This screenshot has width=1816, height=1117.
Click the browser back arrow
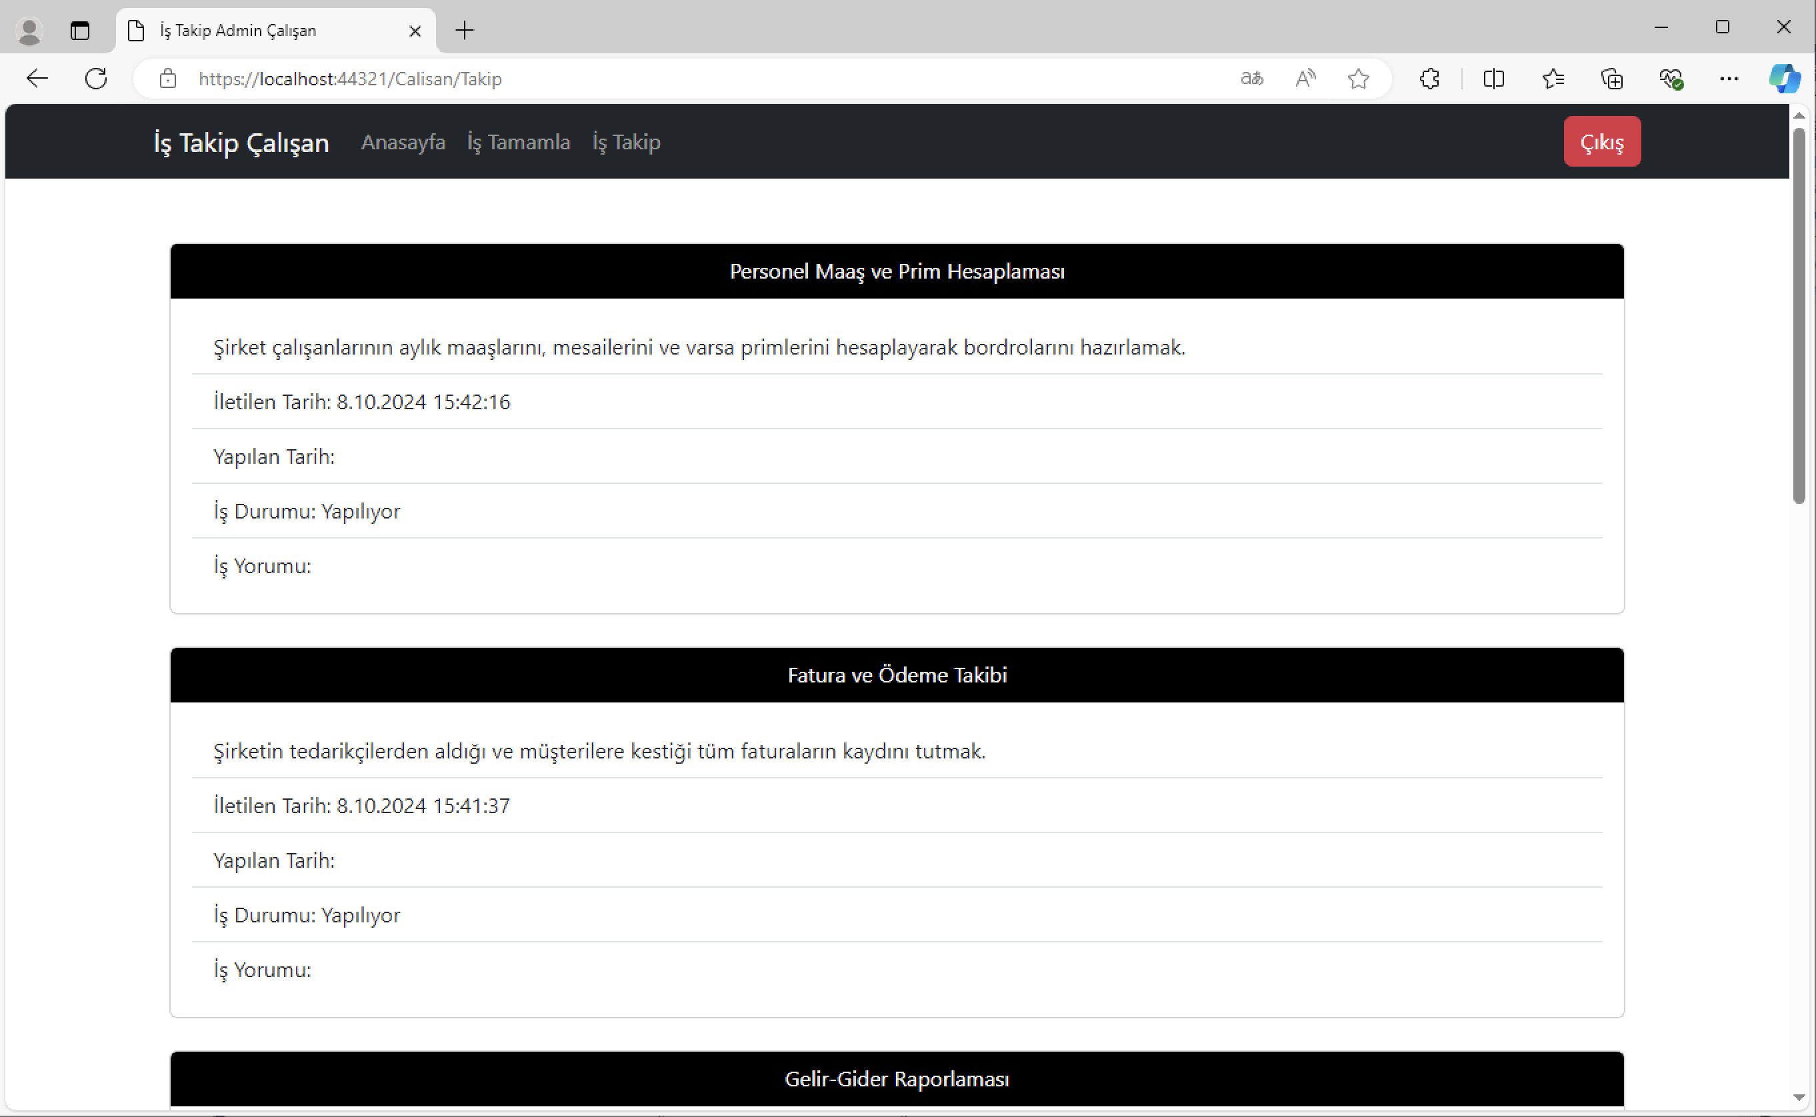(x=37, y=78)
